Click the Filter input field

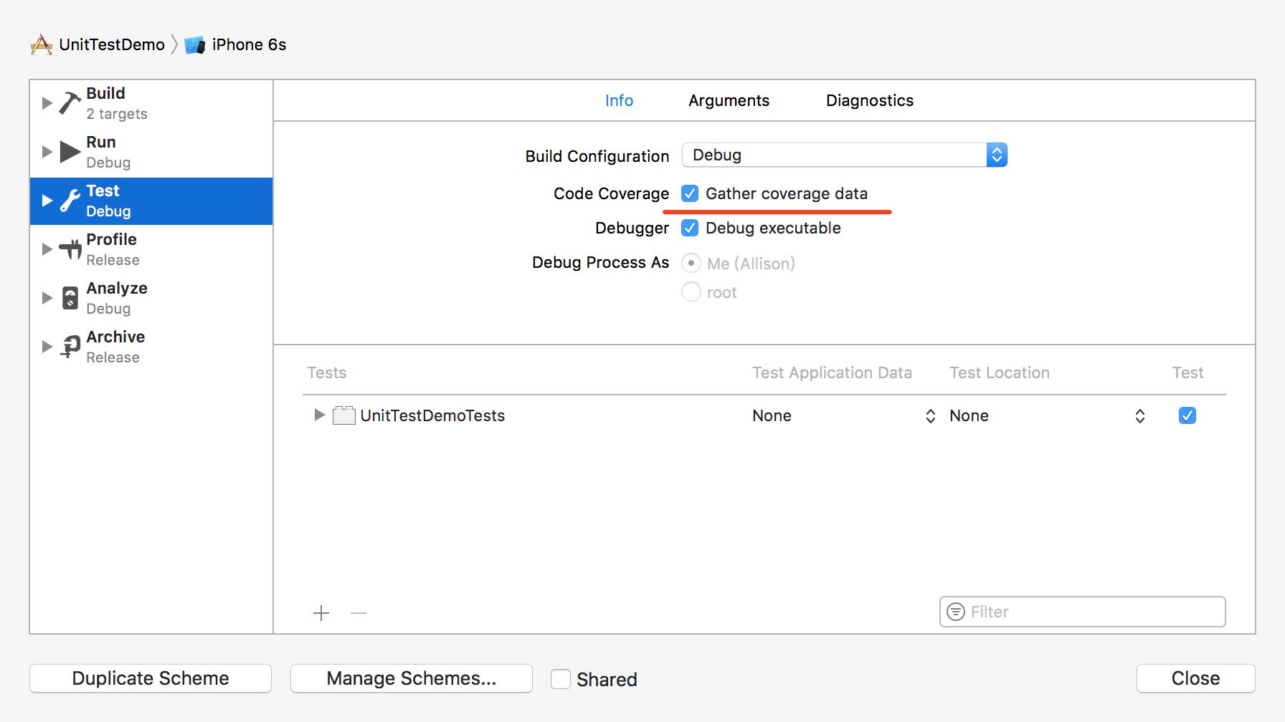pos(1083,612)
